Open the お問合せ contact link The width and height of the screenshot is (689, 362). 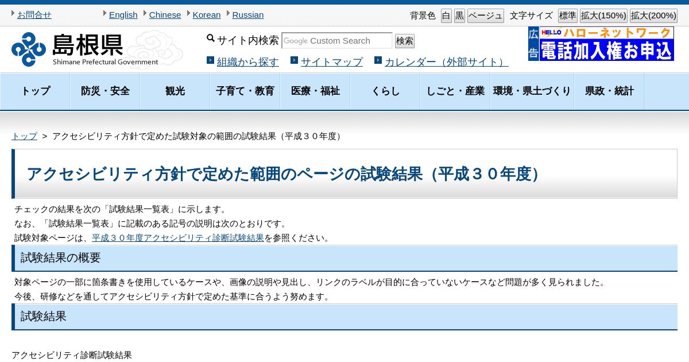pos(34,15)
